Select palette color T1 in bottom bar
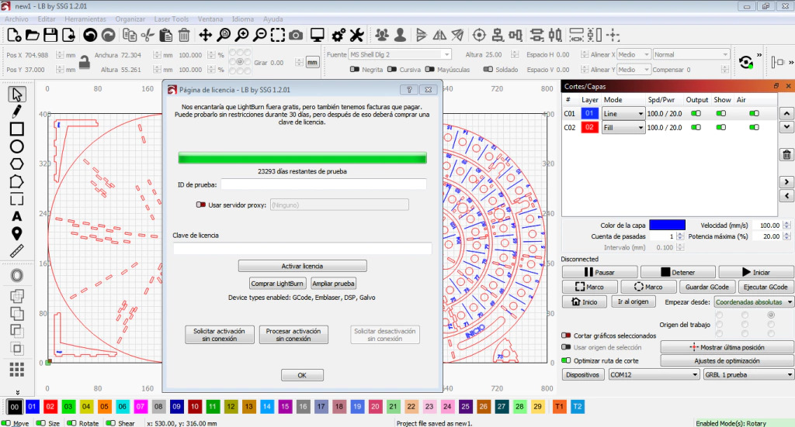This screenshot has height=427, width=795. click(559, 406)
